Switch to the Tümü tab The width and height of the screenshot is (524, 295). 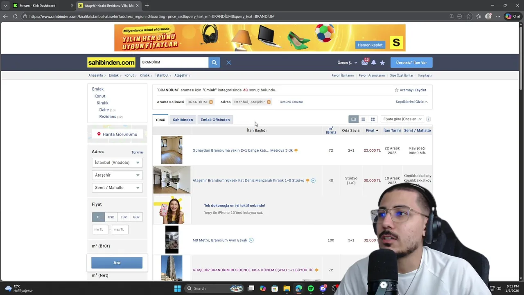pos(160,120)
